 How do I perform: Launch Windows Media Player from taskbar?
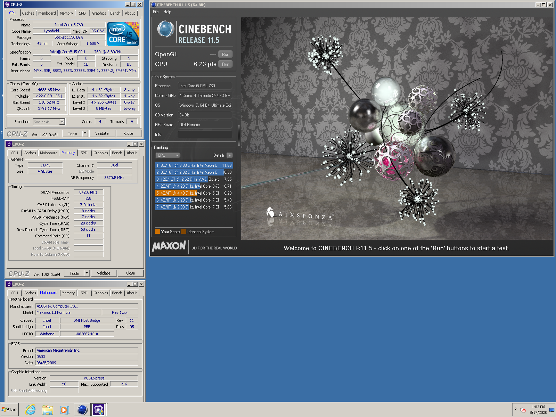[64, 410]
